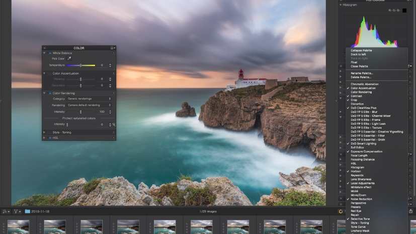This screenshot has width=416, height=234.
Task: Open the COLOR palette options menu icon
Action: coord(112,48)
